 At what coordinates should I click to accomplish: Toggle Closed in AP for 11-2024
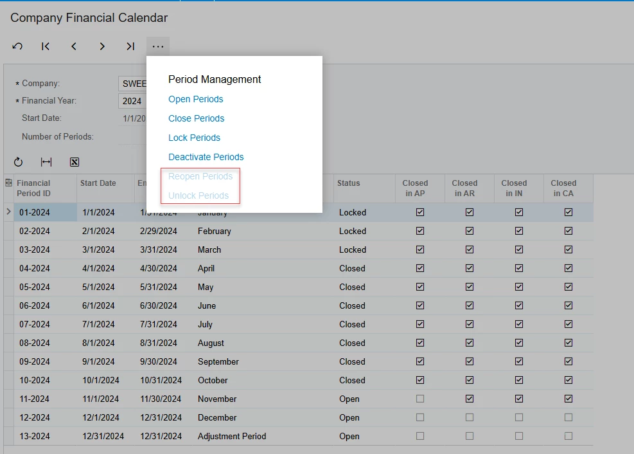click(x=420, y=399)
